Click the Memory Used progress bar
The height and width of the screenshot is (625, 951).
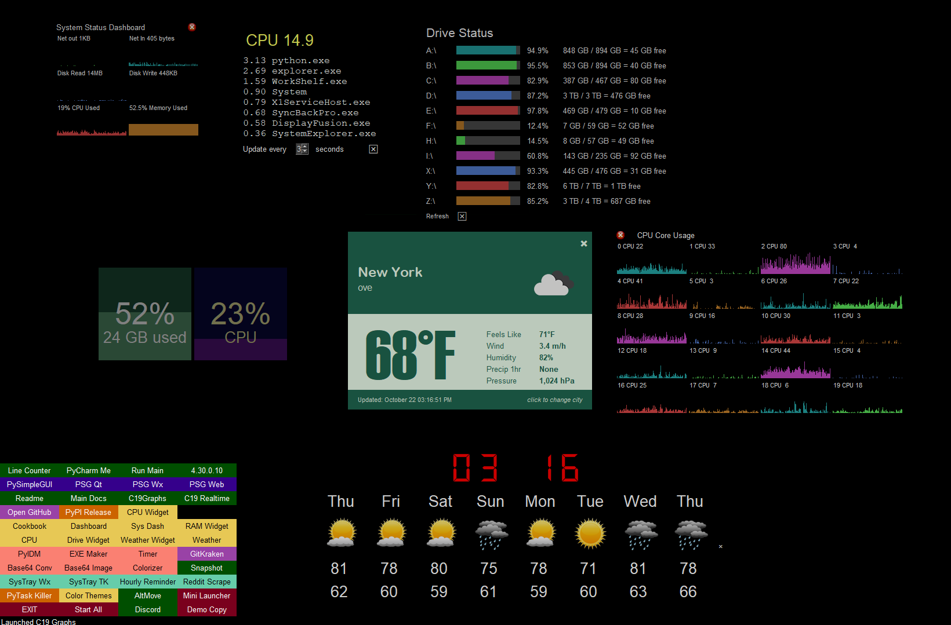coord(163,129)
